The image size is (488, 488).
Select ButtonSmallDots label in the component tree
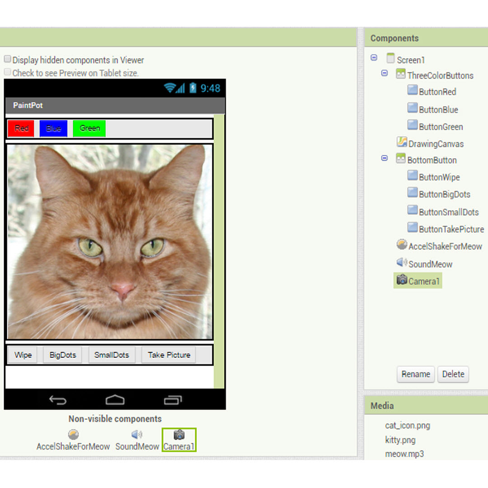(449, 212)
